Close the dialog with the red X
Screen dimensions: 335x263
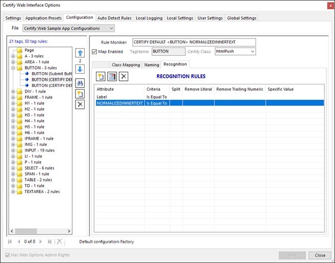330,6
